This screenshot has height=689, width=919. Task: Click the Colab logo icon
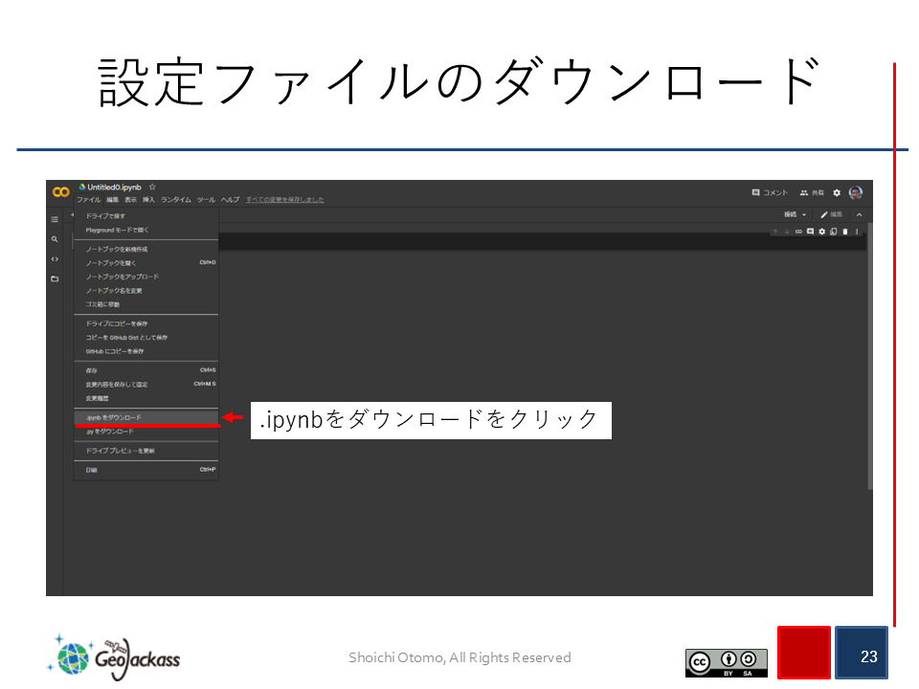(60, 192)
